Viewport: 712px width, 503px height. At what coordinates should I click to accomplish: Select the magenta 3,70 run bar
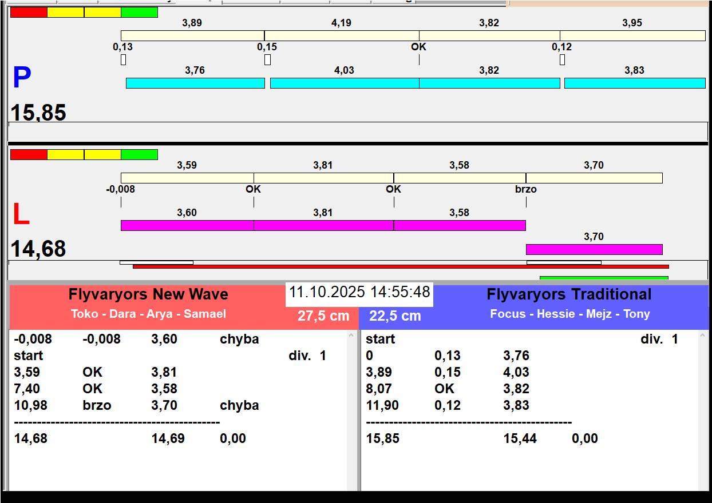pos(594,249)
